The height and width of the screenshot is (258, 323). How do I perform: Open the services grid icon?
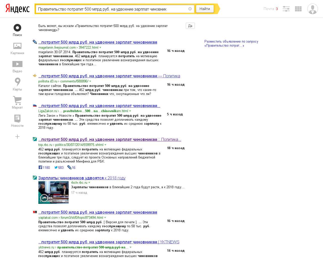click(x=298, y=9)
